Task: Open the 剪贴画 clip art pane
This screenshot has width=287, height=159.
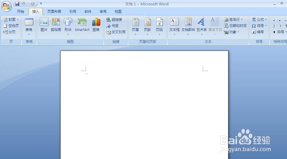Action: coord(56,25)
